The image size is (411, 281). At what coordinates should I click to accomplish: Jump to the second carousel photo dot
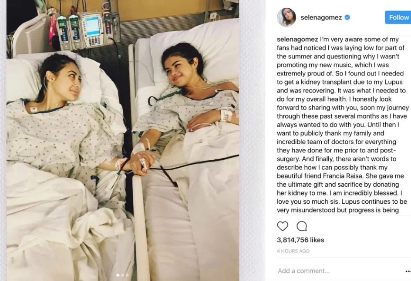[123, 275]
